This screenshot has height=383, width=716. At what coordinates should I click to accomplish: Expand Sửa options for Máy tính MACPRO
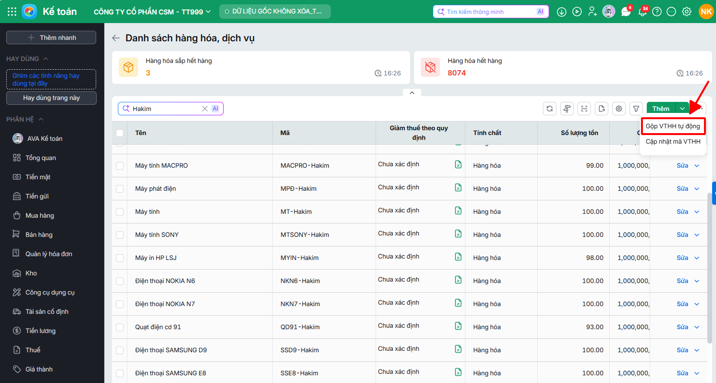697,166
